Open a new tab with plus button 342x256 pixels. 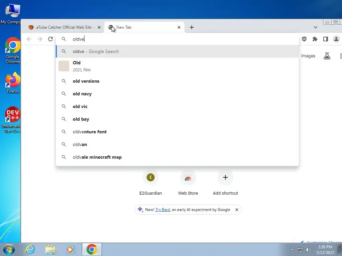point(191,27)
